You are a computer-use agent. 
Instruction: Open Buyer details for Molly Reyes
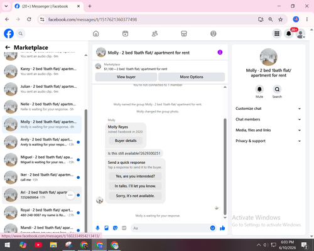[x=126, y=141]
